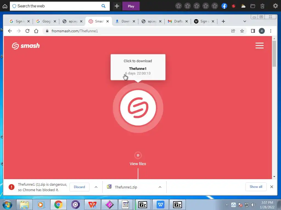281x210 pixels.
Task: Show hidden tray icons arrow
Action: 227,205
